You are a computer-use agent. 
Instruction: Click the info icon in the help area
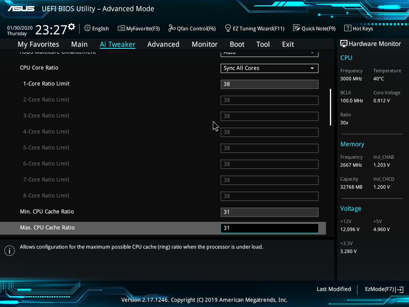9,250
